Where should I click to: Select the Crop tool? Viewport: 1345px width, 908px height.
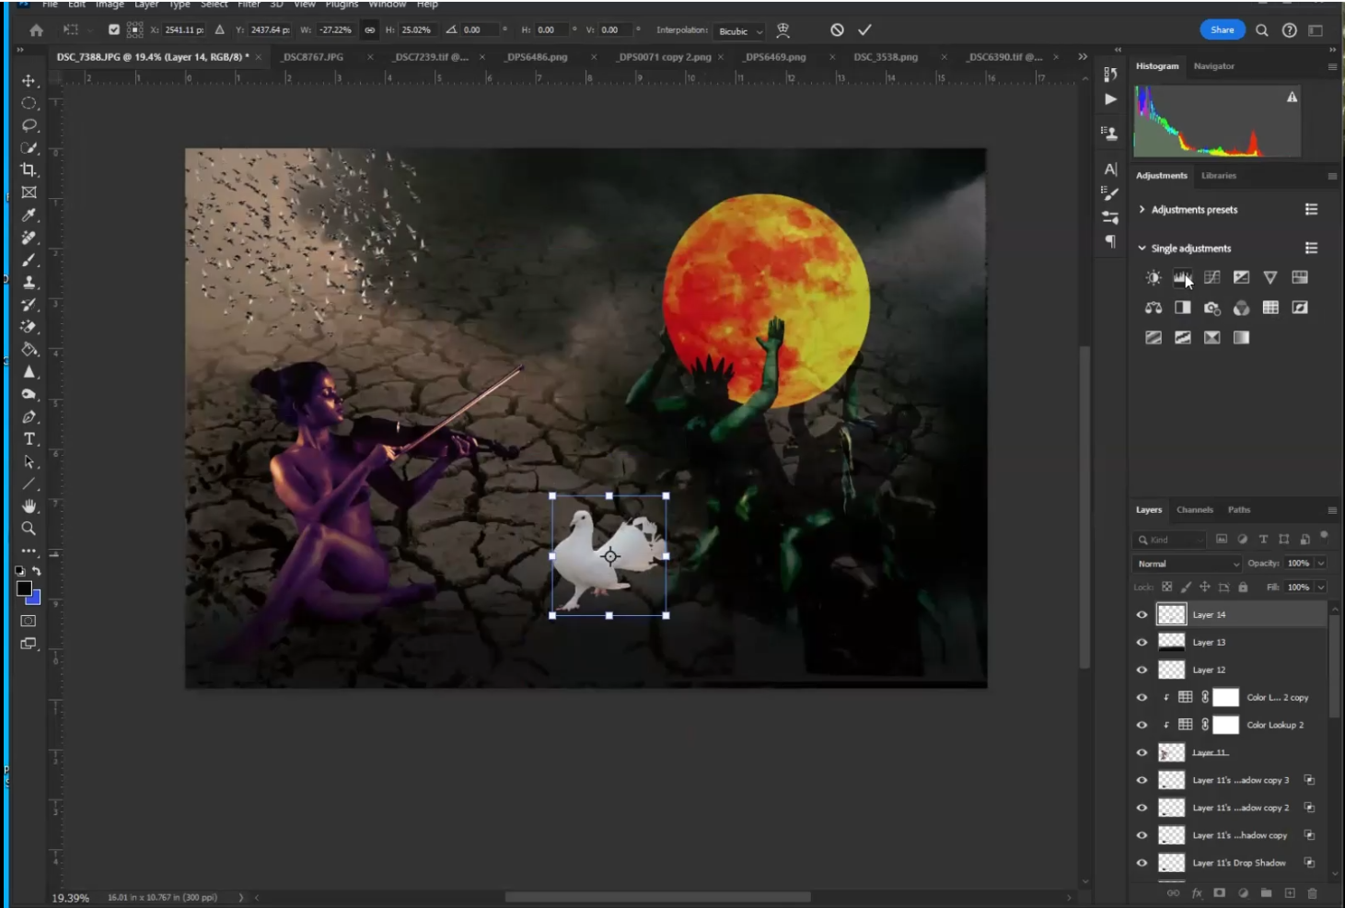tap(29, 170)
